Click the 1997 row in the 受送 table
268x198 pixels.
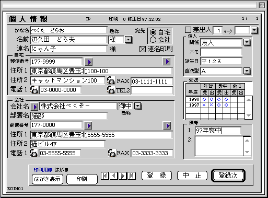tap(215, 105)
